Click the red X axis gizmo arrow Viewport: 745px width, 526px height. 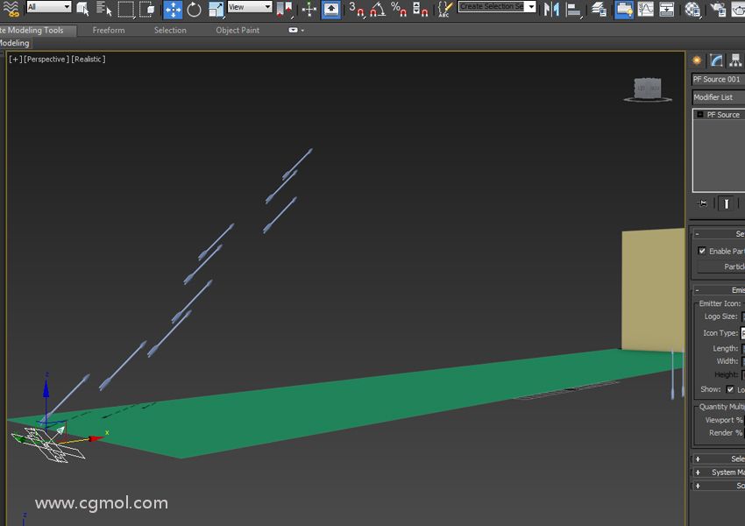click(97, 438)
